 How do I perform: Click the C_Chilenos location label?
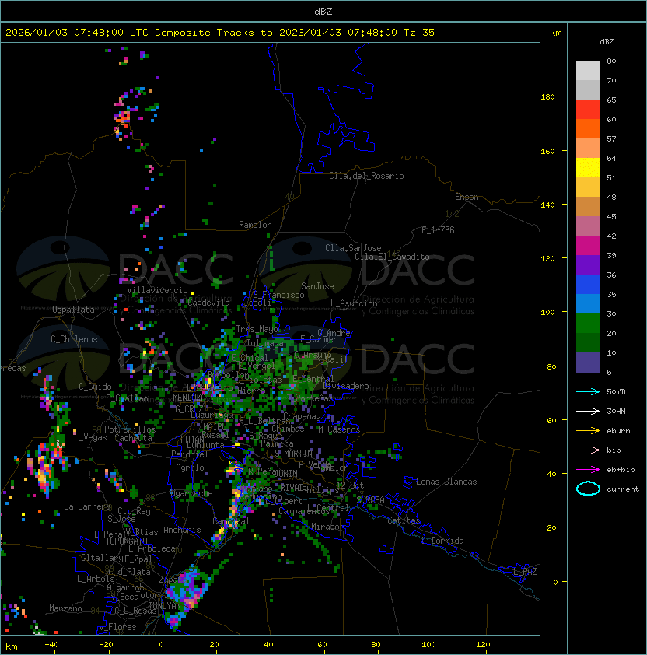pos(74,339)
